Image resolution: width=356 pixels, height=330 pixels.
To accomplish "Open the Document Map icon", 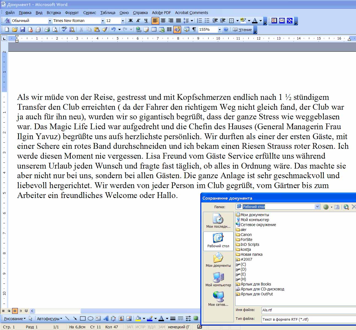I will pos(187,29).
